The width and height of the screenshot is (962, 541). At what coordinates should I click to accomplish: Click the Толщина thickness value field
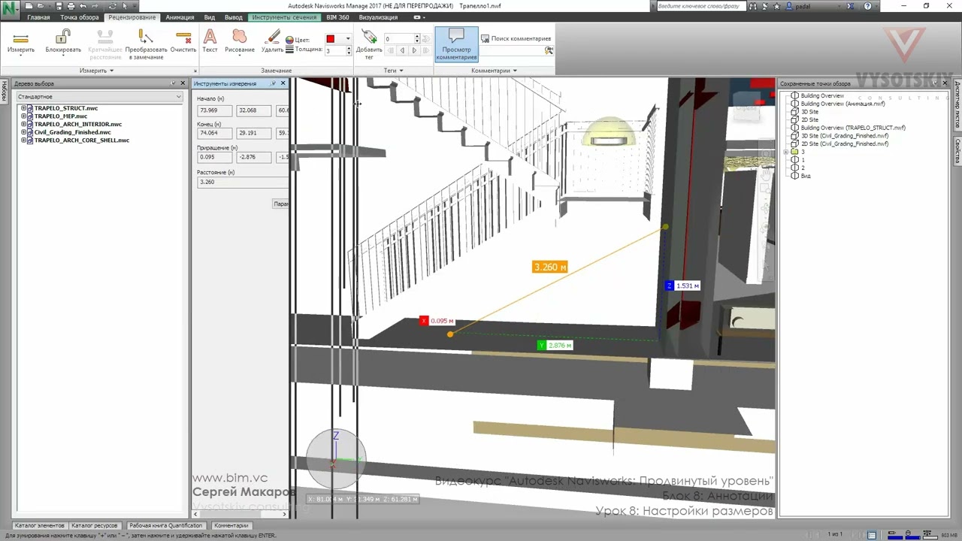point(335,50)
